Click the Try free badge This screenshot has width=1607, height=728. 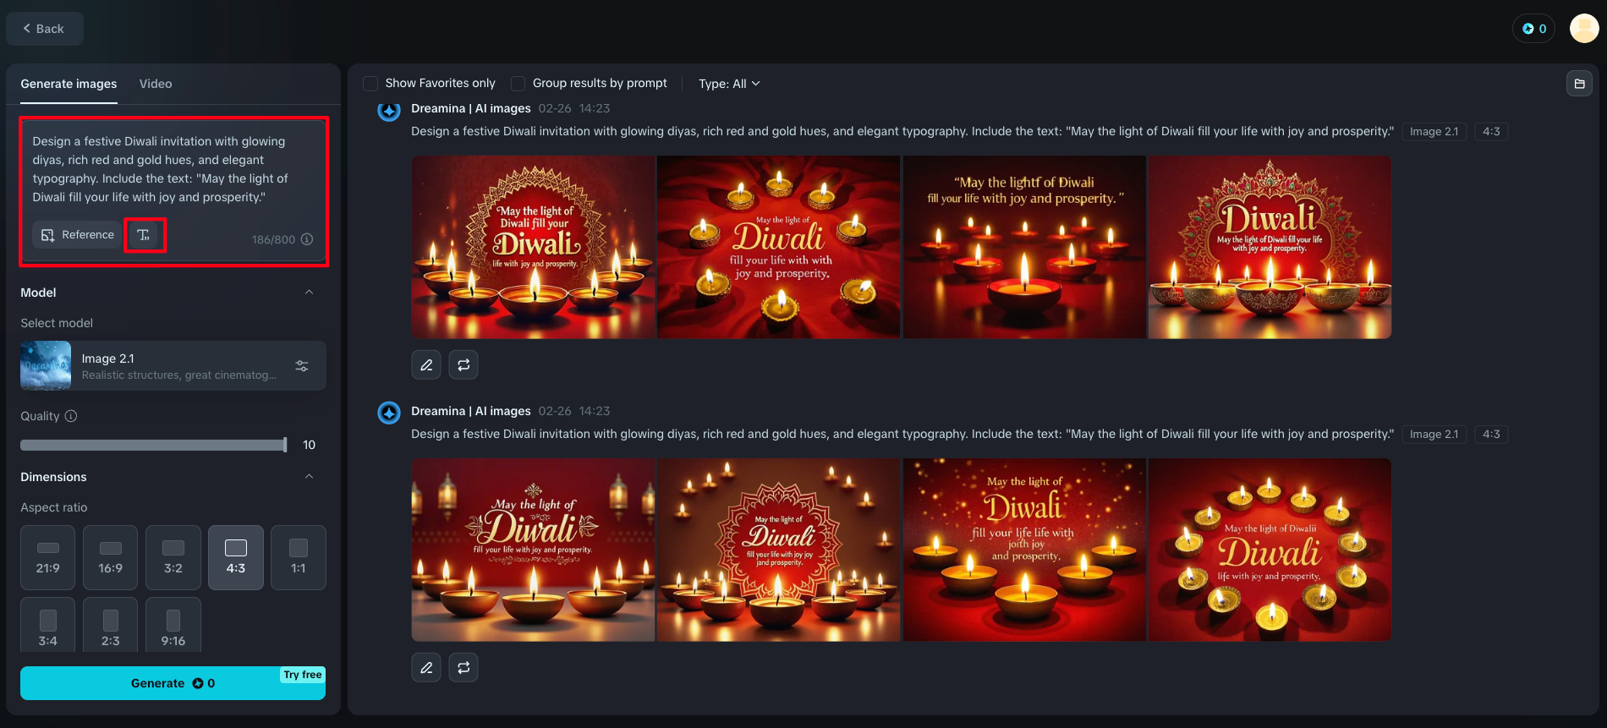pos(303,675)
